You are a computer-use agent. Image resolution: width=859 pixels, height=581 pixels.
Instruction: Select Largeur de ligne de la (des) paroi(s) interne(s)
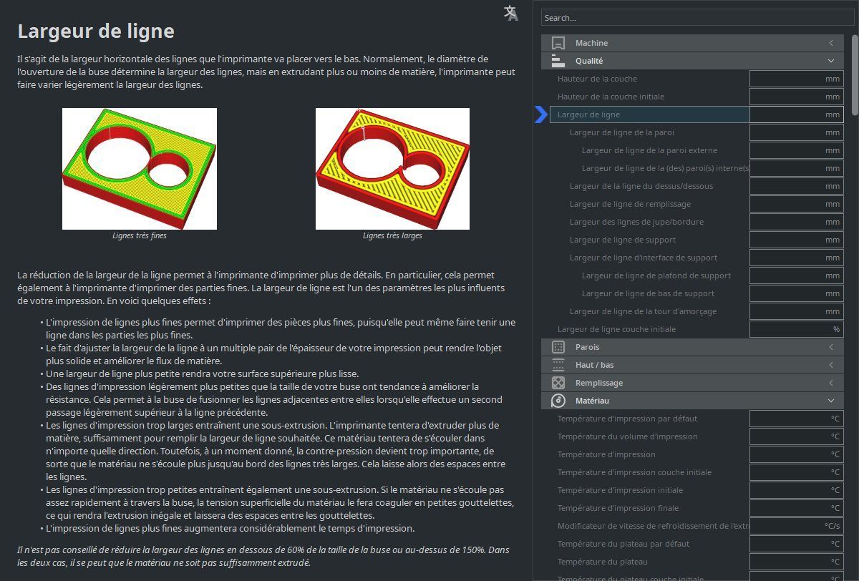click(666, 168)
